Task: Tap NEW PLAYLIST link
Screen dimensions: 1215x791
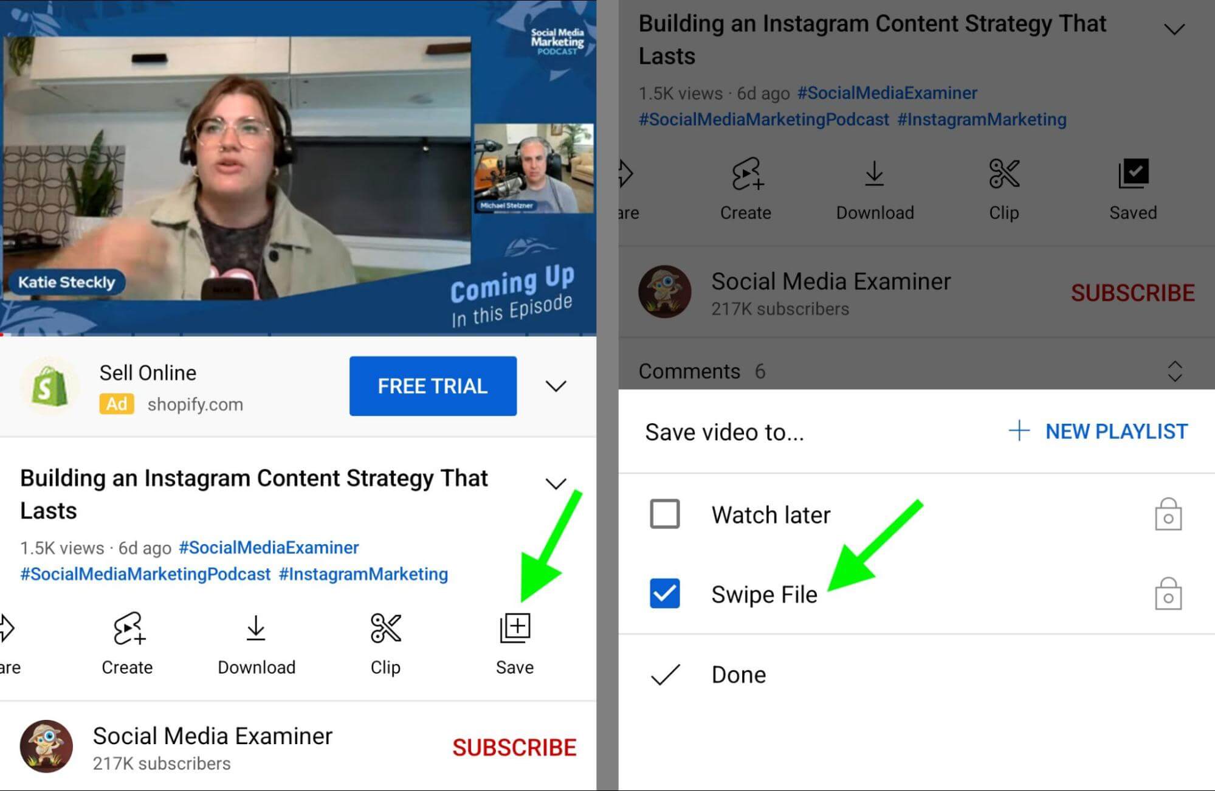Action: point(1117,431)
